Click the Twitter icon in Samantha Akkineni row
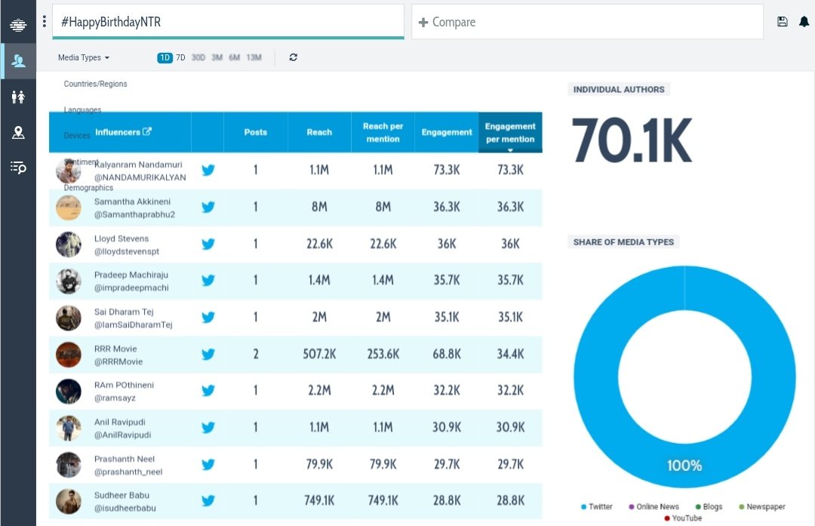The height and width of the screenshot is (526, 815). [208, 207]
